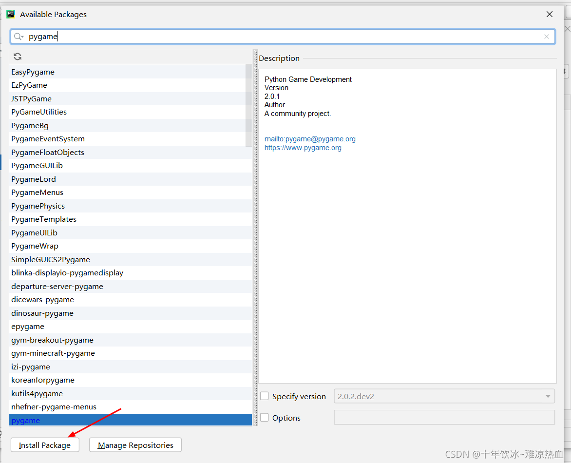
Task: Click the splitter handle between list and description
Action: click(256, 237)
